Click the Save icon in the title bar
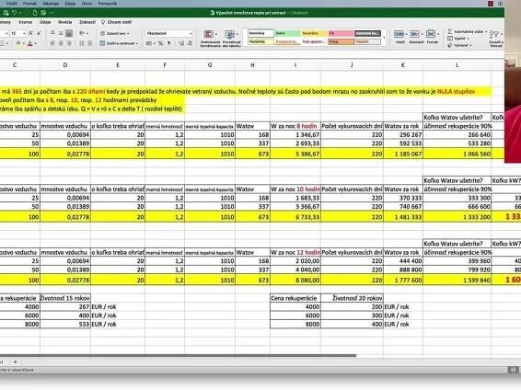The height and width of the screenshot is (390, 521). (x=6, y=13)
